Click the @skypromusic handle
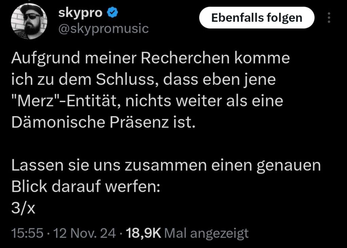 104,29
